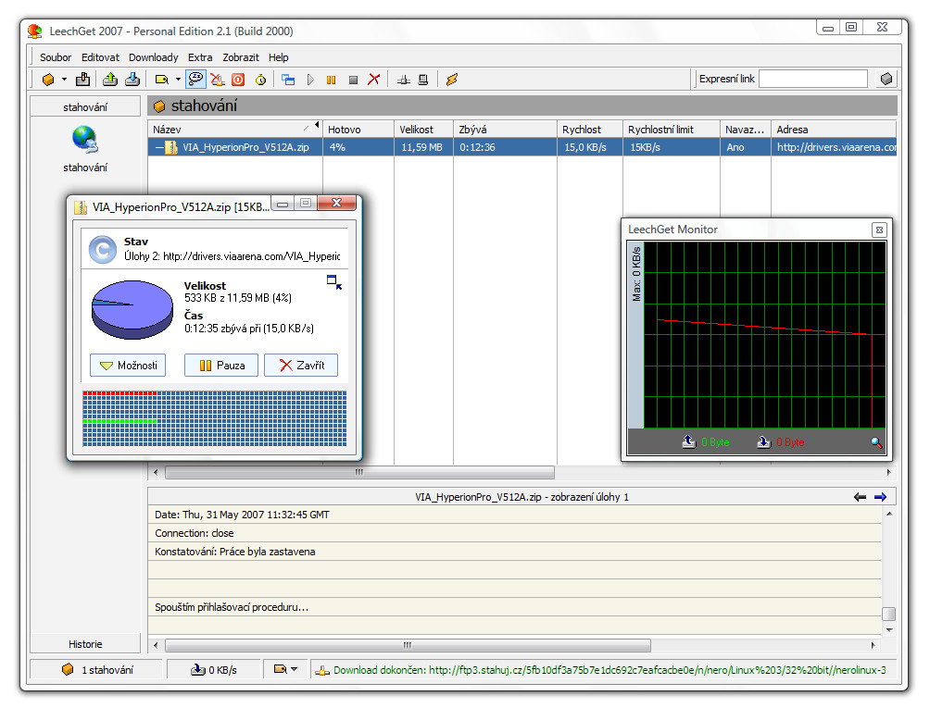This screenshot has height=708, width=930.
Task: Click the network connect toolbar icon
Action: point(404,80)
